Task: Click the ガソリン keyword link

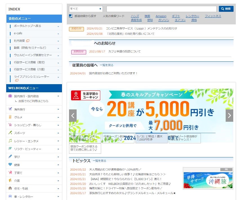Action: [x=164, y=20]
